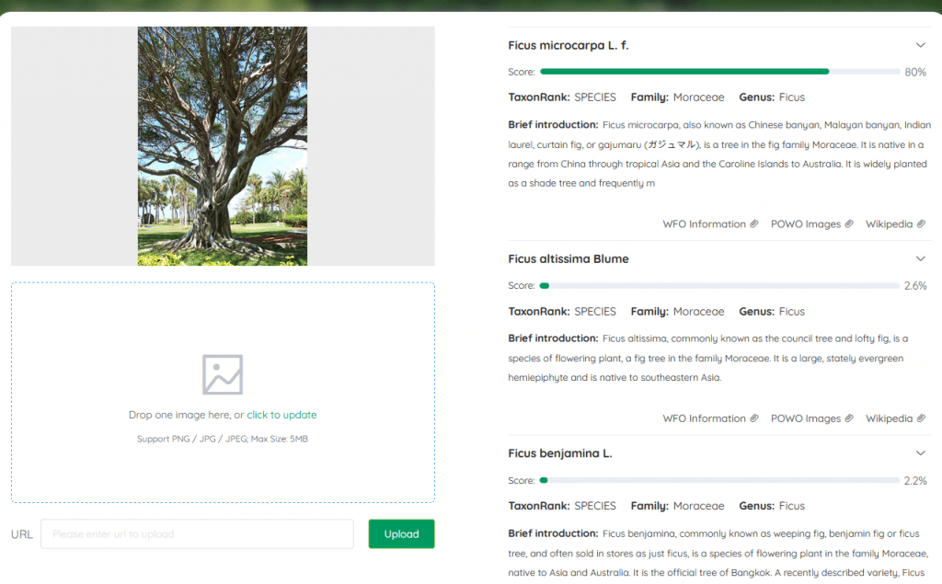Click 'TaxonRank: SPECIES' under Ficus microcarpa
942x584 pixels.
pyautogui.click(x=562, y=97)
